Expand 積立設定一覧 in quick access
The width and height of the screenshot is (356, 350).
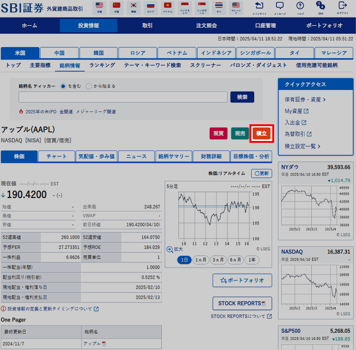(x=302, y=146)
